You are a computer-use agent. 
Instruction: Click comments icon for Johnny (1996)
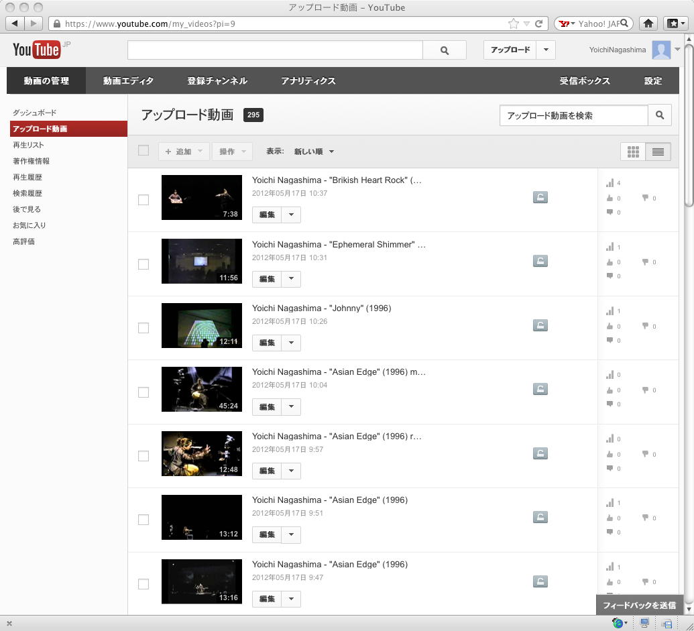coord(610,340)
